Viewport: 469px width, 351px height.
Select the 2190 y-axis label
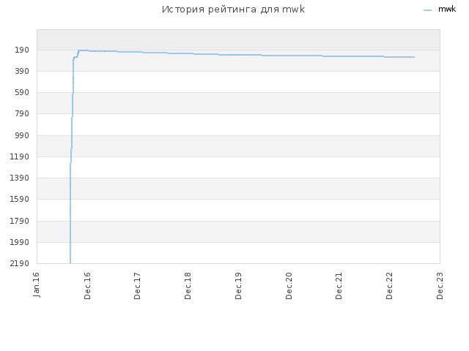click(20, 263)
